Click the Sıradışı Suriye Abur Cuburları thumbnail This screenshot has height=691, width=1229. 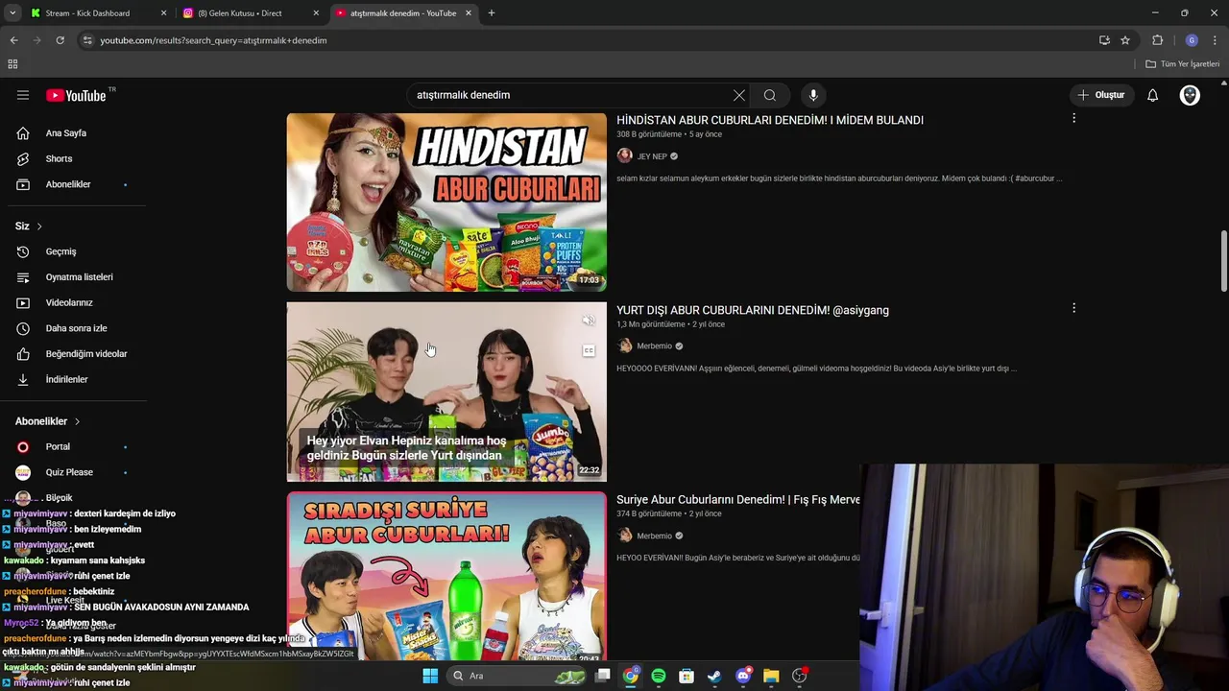(x=446, y=576)
